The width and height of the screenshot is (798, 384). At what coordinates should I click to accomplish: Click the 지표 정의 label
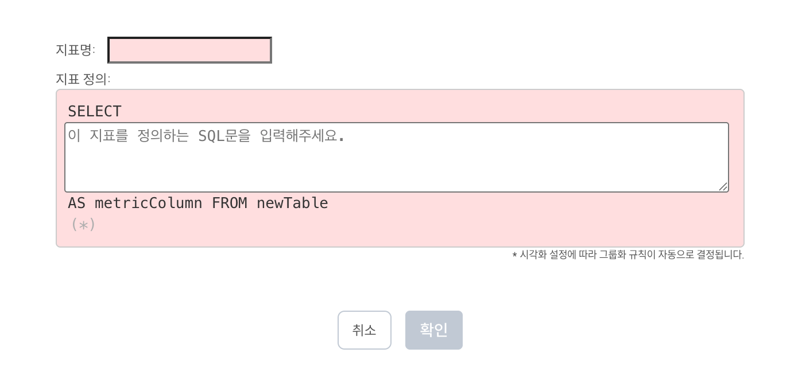pyautogui.click(x=83, y=79)
